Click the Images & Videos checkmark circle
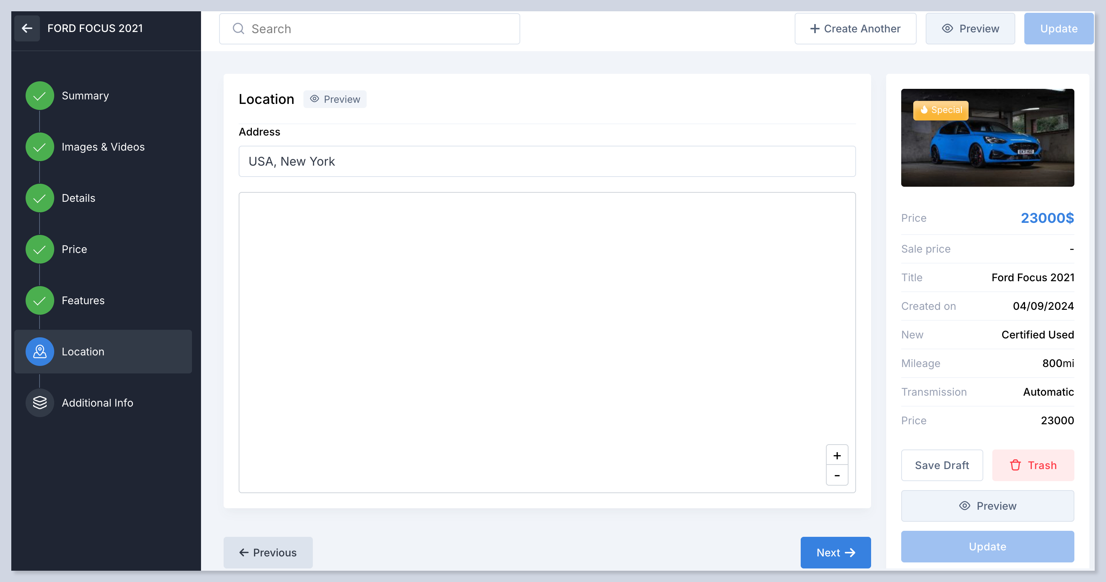 (40, 147)
